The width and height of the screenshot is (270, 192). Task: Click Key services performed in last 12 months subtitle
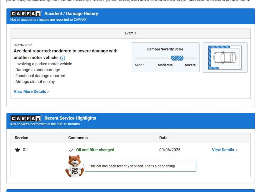(x=45, y=124)
